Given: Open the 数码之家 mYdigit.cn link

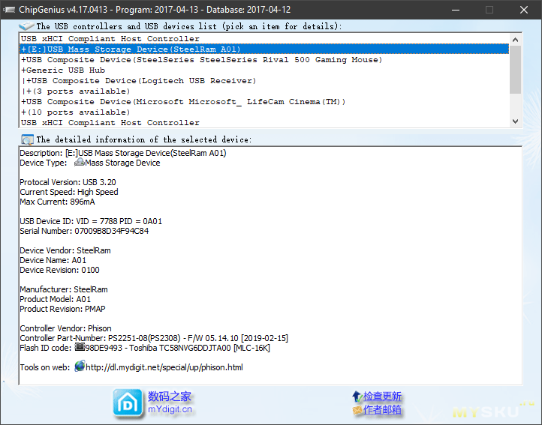Looking at the screenshot, I should pyautogui.click(x=170, y=403).
